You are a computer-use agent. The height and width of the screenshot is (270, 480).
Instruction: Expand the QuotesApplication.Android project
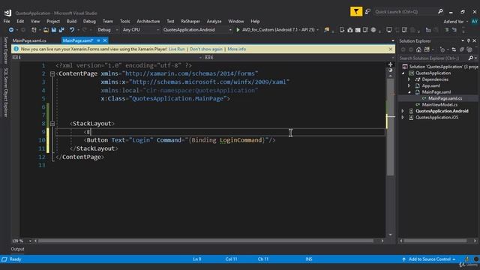(403, 111)
